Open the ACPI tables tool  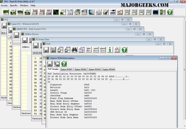click(x=84, y=12)
